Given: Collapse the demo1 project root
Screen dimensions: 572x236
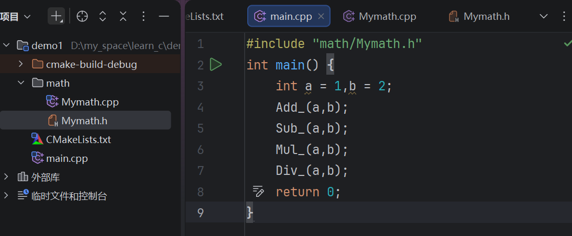Looking at the screenshot, I should click(6, 45).
